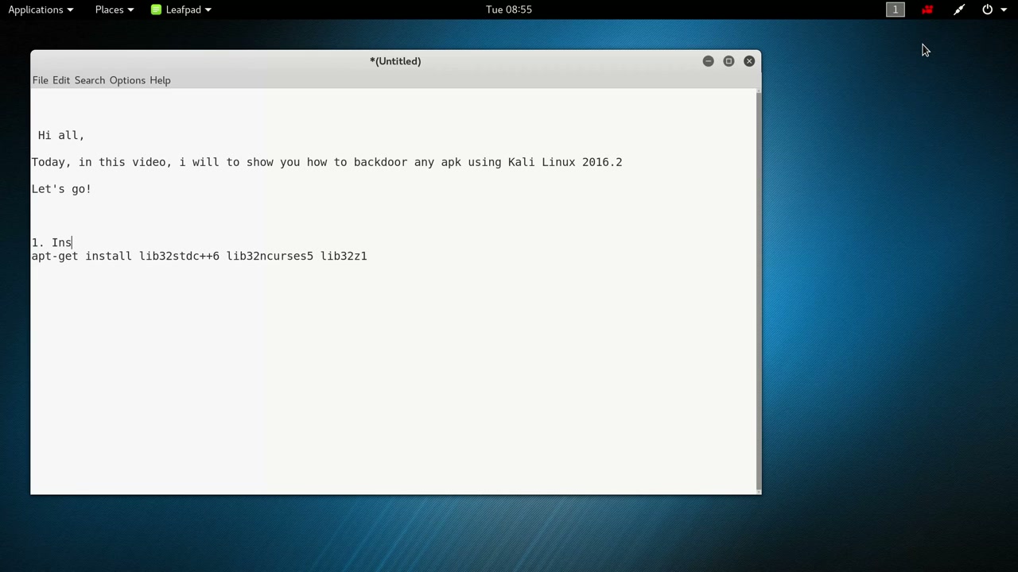
Task: Open the power icon system menu
Action: pyautogui.click(x=987, y=10)
